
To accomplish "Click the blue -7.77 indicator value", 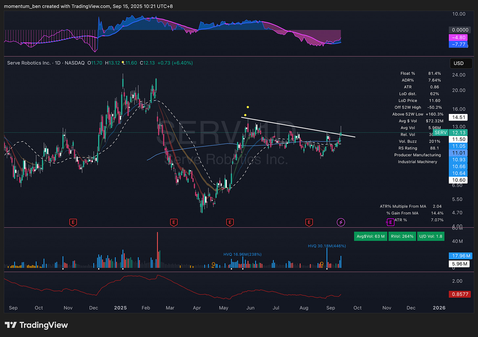I will tap(458, 44).
